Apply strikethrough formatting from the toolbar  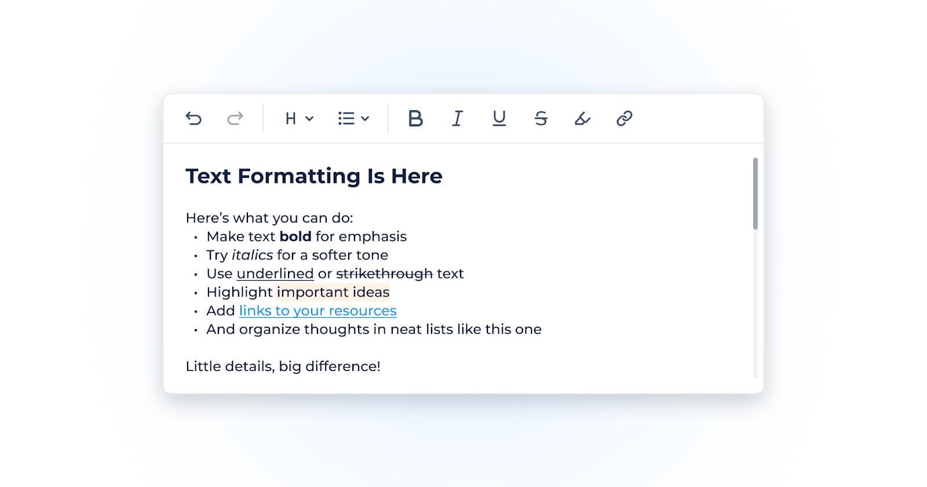coord(541,119)
